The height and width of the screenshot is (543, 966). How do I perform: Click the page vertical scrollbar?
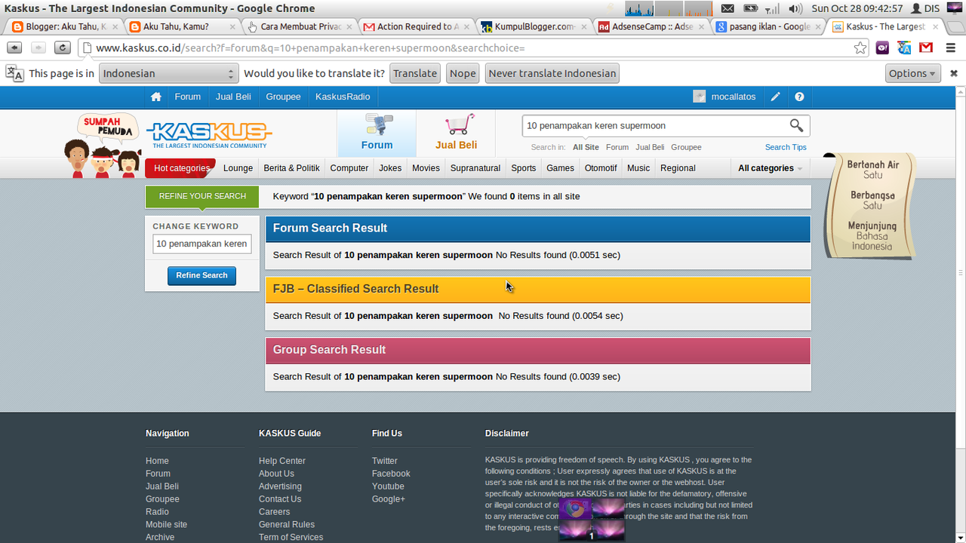pyautogui.click(x=960, y=271)
